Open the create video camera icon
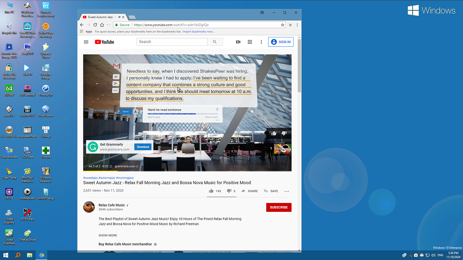The image size is (463, 260). pyautogui.click(x=238, y=42)
